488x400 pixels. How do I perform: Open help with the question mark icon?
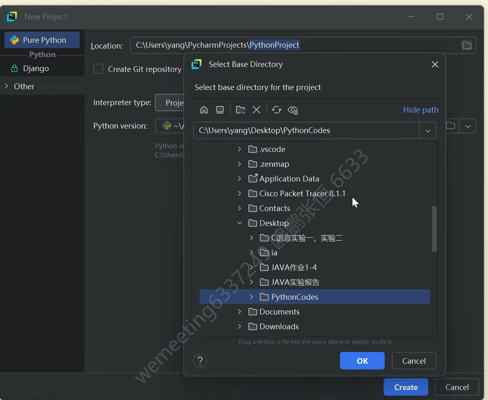click(x=200, y=361)
